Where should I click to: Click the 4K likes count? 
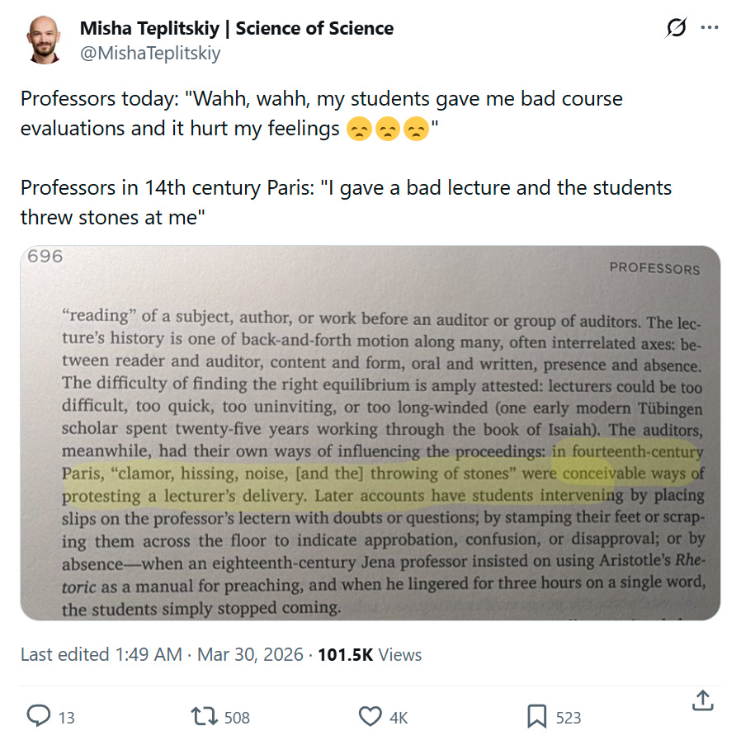[x=399, y=718]
